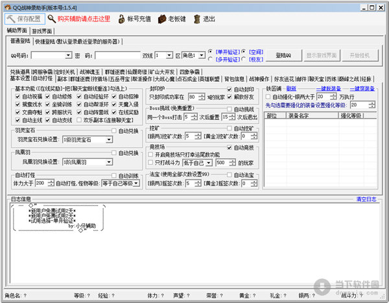389x303 pixels.
Task: Enable the 自动法宝 checkbox
Action: click(230, 175)
